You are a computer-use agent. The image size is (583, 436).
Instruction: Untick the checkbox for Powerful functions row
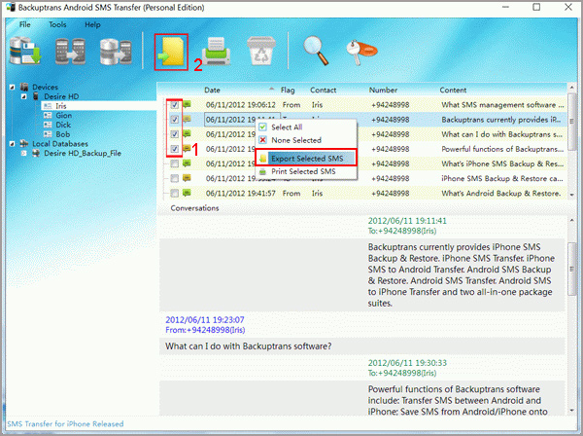pos(174,149)
